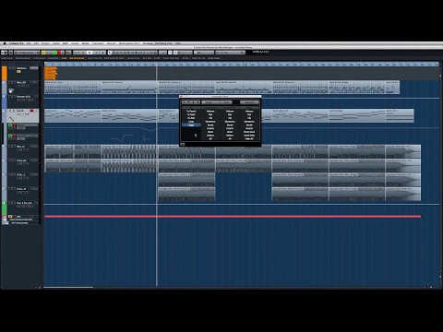
Task: Open Automation panel settings icon at bottom-left
Action: click(x=182, y=144)
